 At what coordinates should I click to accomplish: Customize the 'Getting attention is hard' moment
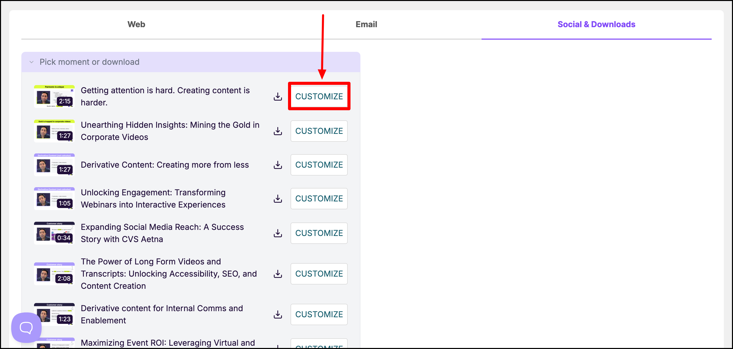[319, 97]
